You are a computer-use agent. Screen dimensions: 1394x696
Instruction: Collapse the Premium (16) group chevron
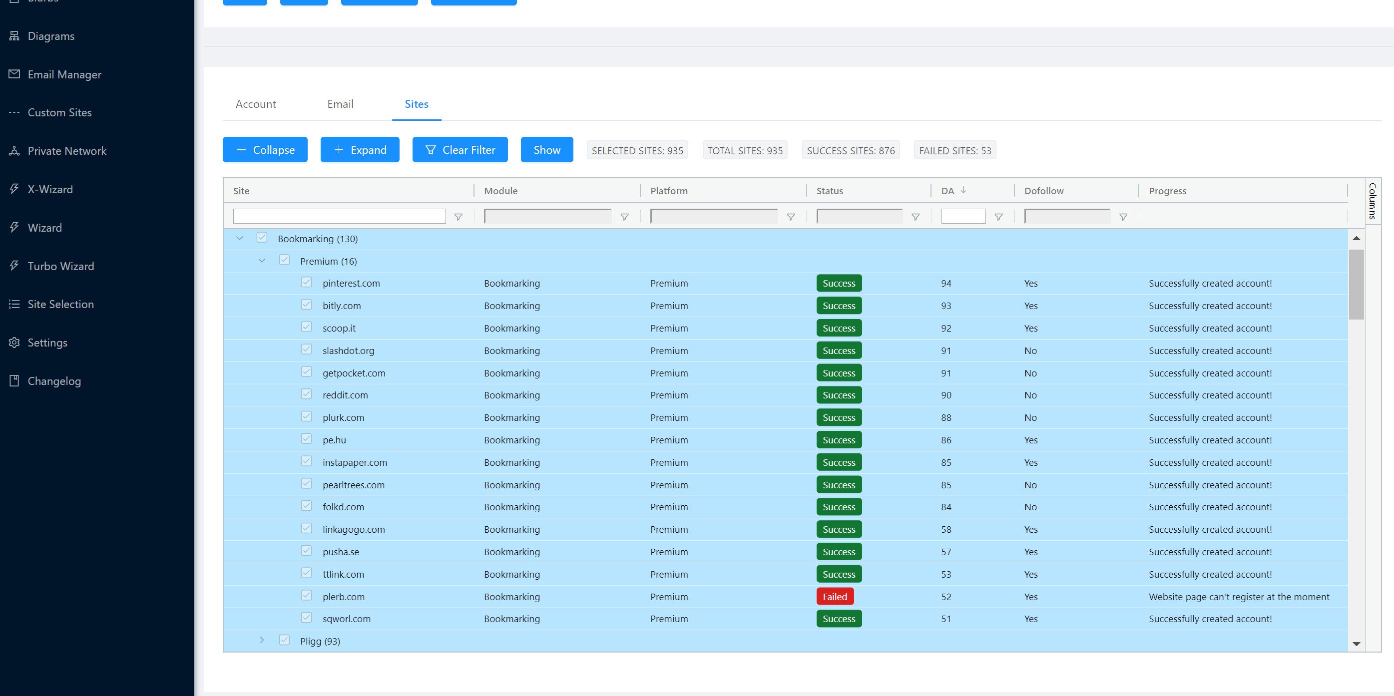(262, 261)
